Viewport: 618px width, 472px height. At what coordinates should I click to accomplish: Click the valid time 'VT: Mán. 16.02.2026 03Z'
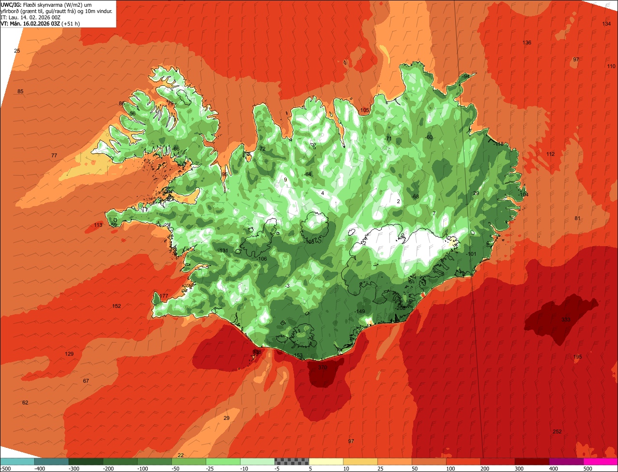(x=30, y=23)
